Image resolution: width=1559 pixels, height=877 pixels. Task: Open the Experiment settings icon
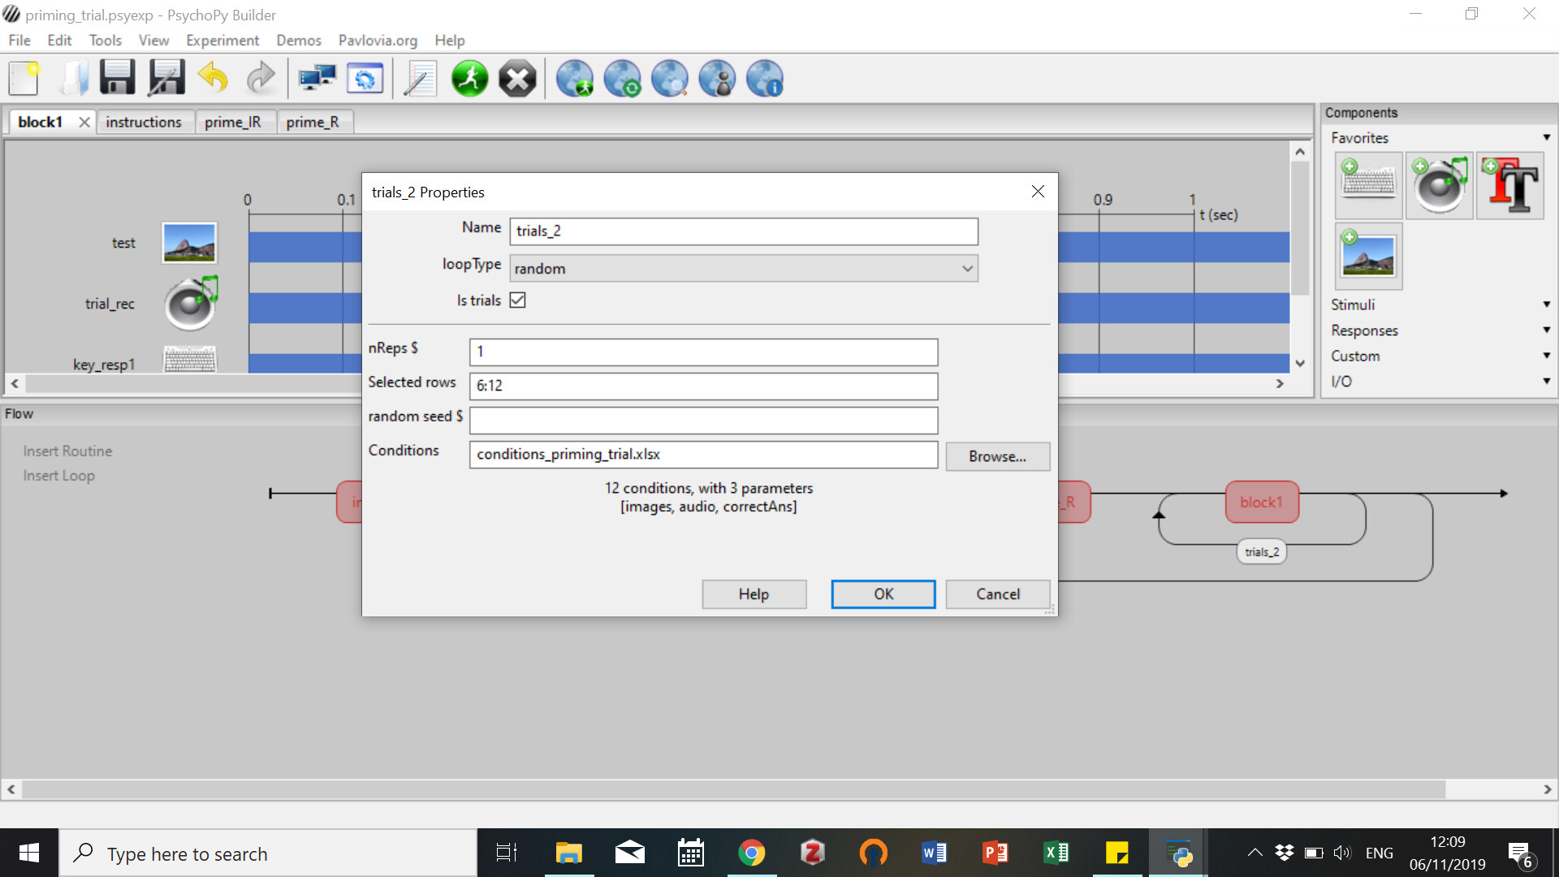tap(365, 80)
